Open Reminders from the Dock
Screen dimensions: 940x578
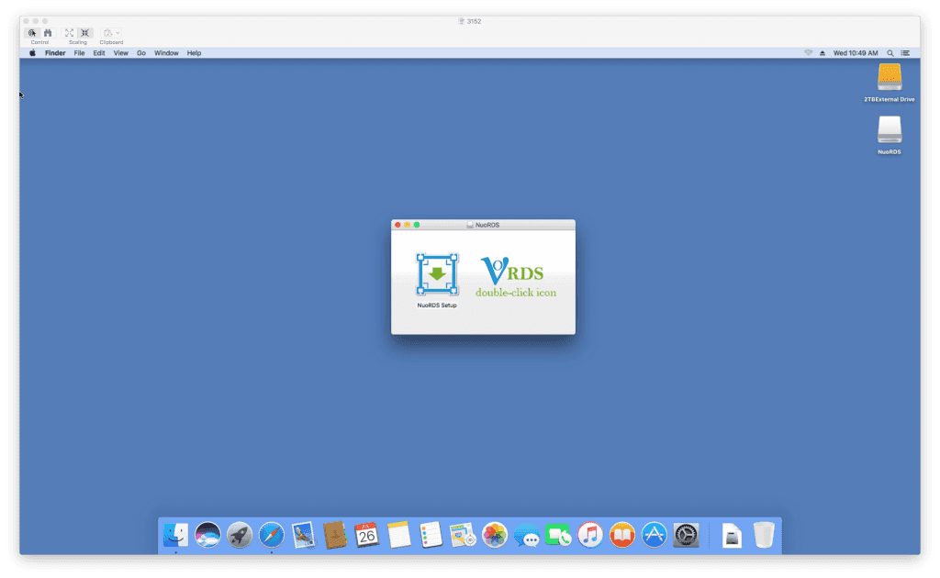coord(431,535)
